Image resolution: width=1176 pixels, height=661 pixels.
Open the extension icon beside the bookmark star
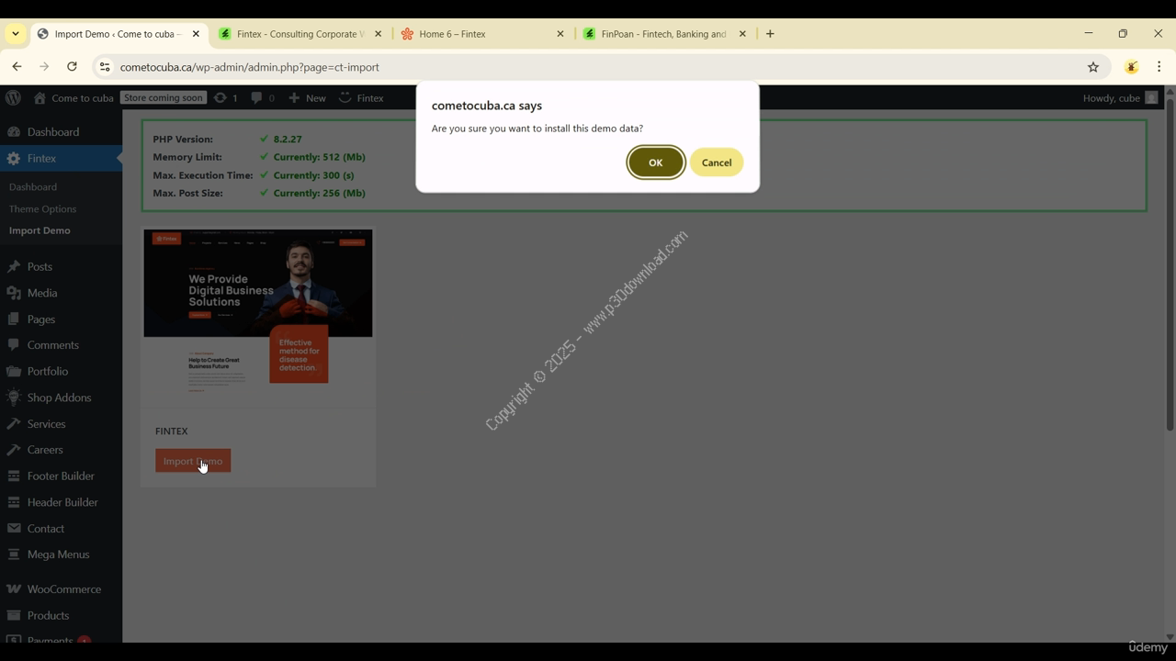[x=1132, y=67]
